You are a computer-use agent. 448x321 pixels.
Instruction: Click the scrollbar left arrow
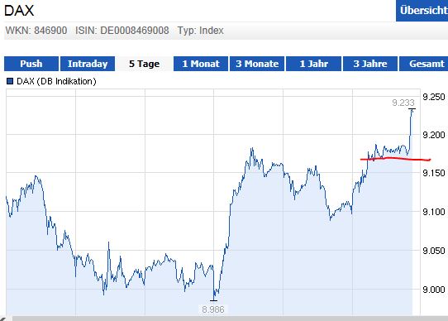4,319
